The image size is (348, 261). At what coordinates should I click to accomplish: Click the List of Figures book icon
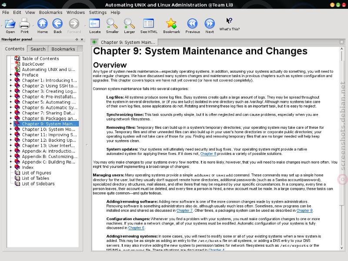click(17, 173)
